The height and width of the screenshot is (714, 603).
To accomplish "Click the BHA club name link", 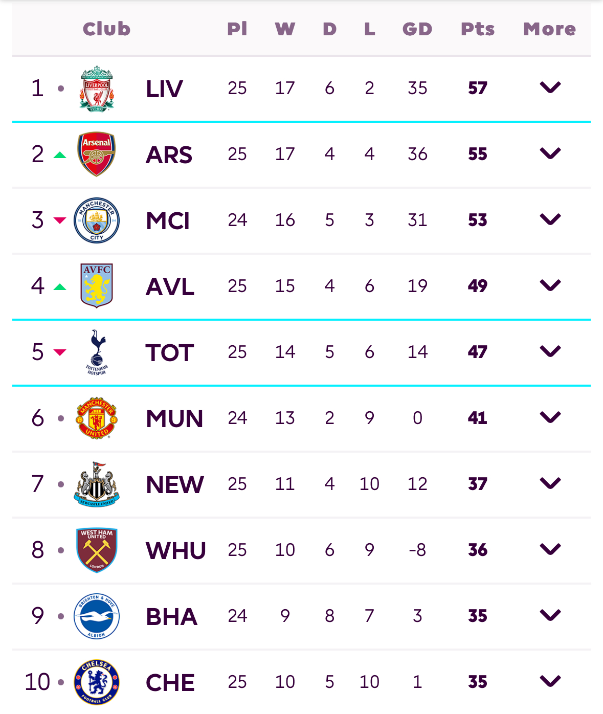I will [x=171, y=616].
